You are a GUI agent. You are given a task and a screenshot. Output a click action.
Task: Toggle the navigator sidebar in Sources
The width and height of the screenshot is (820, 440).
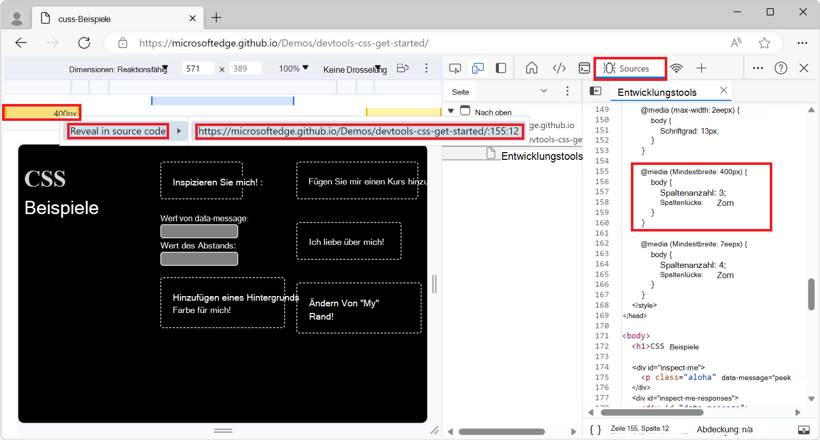click(596, 91)
